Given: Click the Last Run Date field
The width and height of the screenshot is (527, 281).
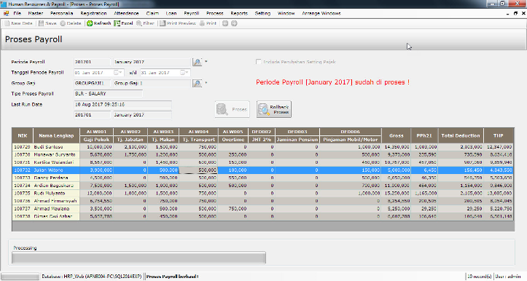Looking at the screenshot, I should click(122, 104).
